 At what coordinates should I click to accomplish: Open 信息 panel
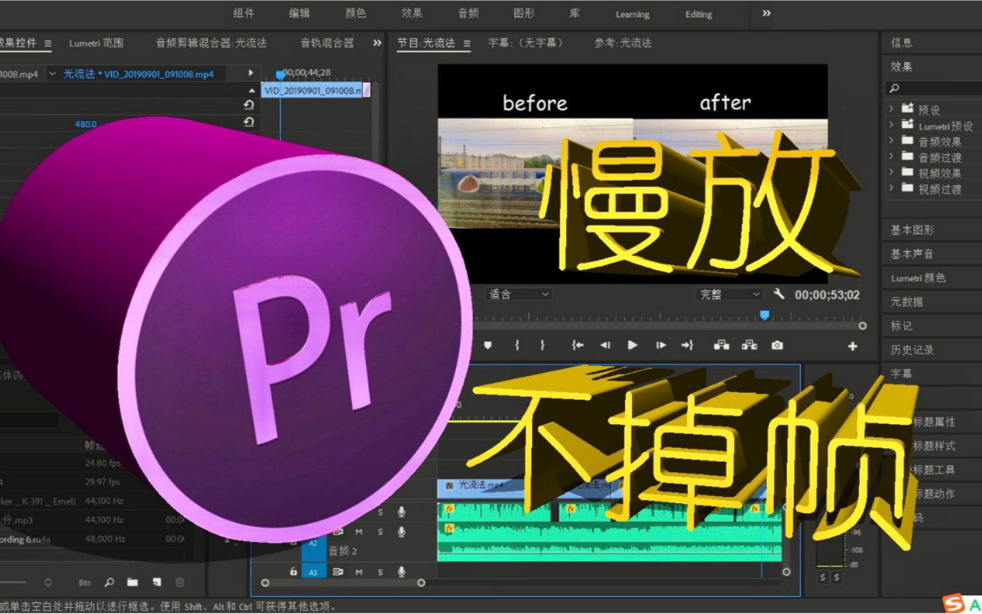point(901,43)
